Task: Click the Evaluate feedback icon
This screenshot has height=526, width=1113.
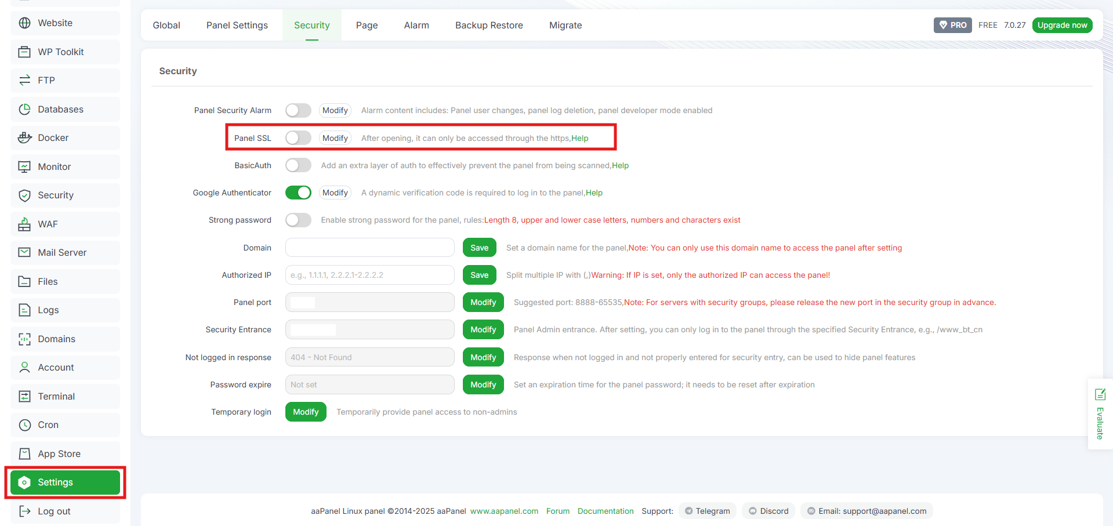Action: [1100, 394]
